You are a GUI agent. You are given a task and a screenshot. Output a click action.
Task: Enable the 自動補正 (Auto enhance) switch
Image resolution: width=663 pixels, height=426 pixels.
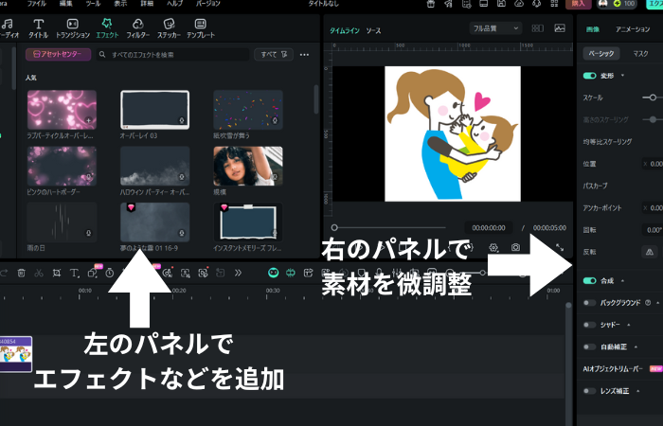click(x=589, y=347)
